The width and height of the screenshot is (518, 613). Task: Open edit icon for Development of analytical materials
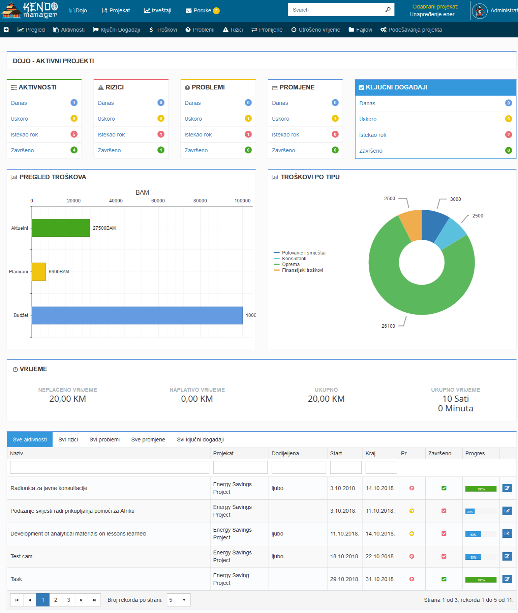tap(507, 534)
